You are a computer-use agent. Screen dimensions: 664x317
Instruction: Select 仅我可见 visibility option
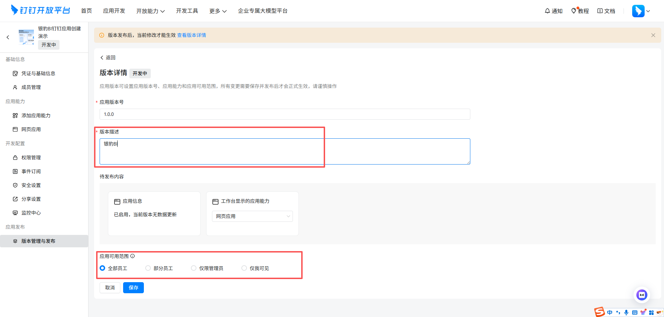[x=244, y=268]
